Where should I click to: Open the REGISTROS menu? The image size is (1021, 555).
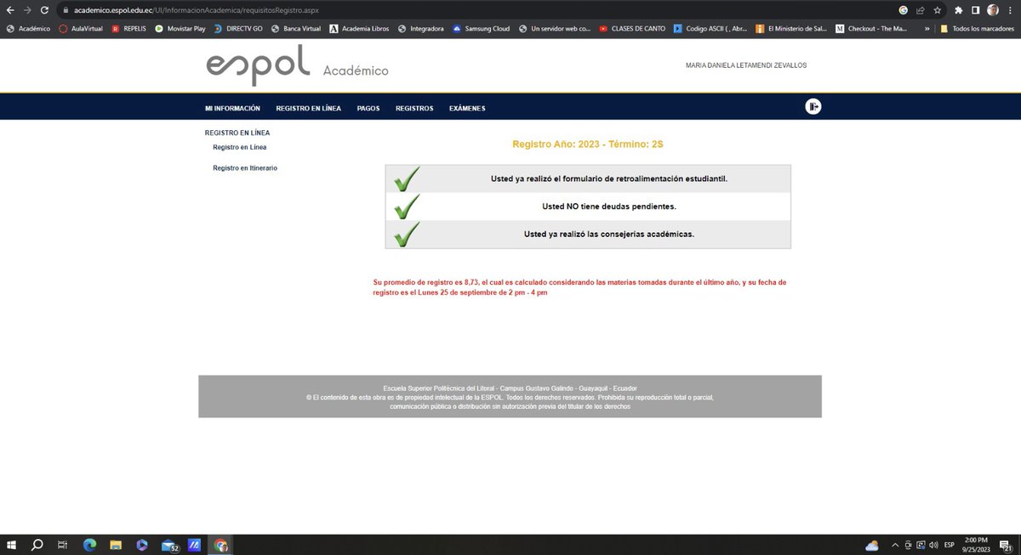coord(414,108)
